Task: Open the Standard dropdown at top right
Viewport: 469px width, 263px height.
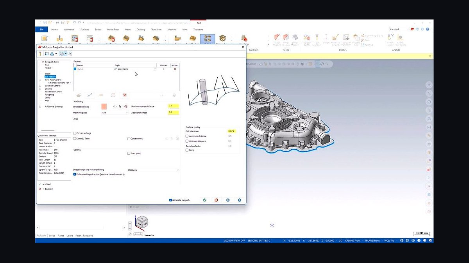Action: (x=399, y=29)
